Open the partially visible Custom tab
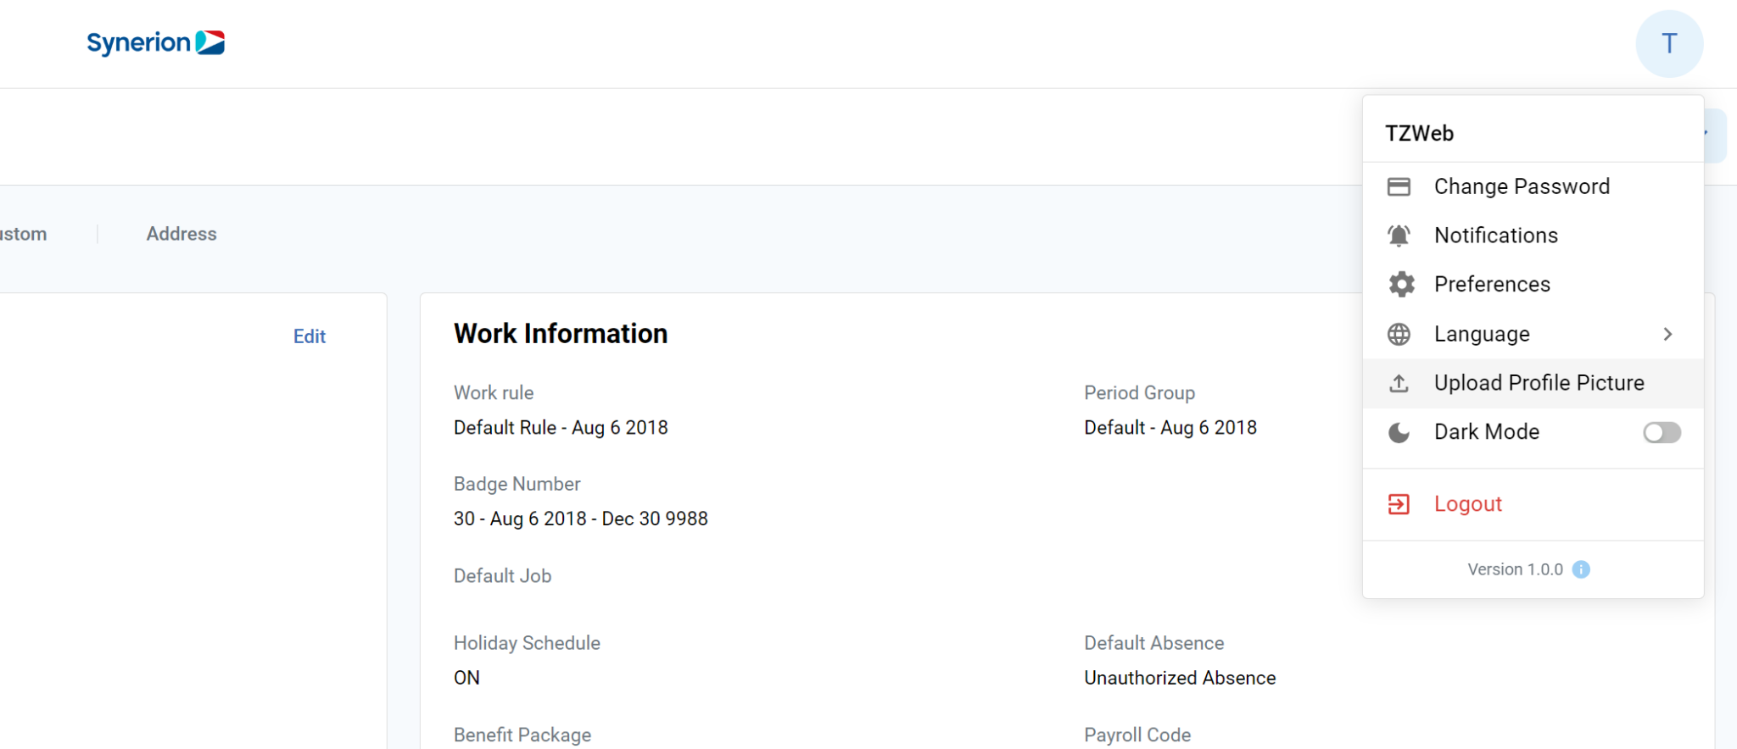The image size is (1737, 749). pos(24,234)
